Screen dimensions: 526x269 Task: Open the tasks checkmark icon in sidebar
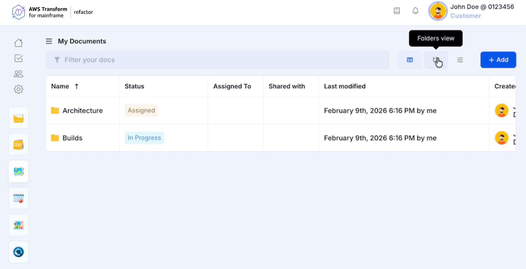(x=19, y=58)
